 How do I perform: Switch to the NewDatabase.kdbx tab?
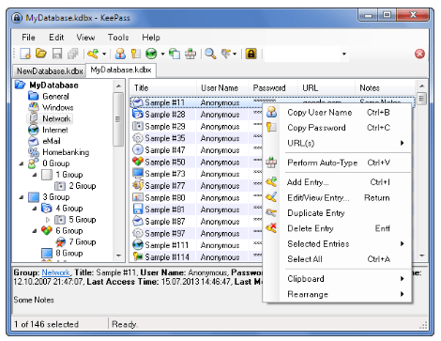(x=50, y=71)
